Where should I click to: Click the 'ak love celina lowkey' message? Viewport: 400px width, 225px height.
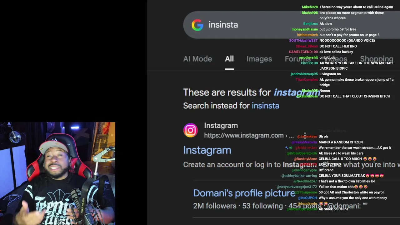click(x=336, y=52)
